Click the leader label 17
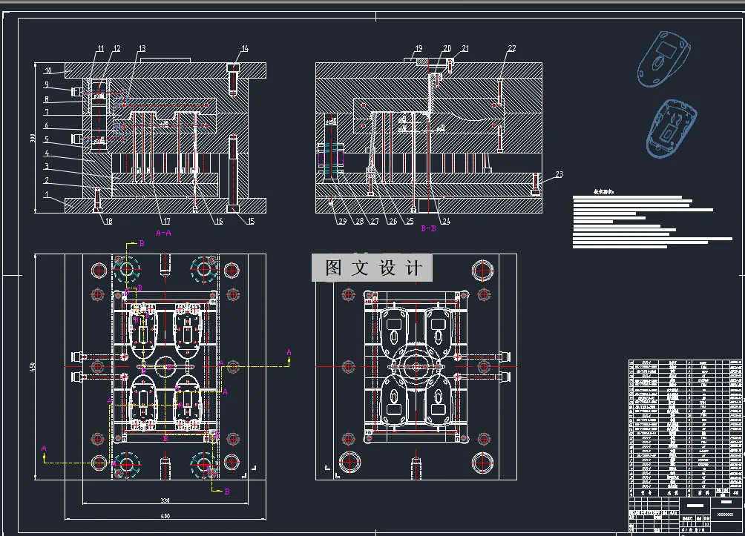 pyautogui.click(x=166, y=221)
